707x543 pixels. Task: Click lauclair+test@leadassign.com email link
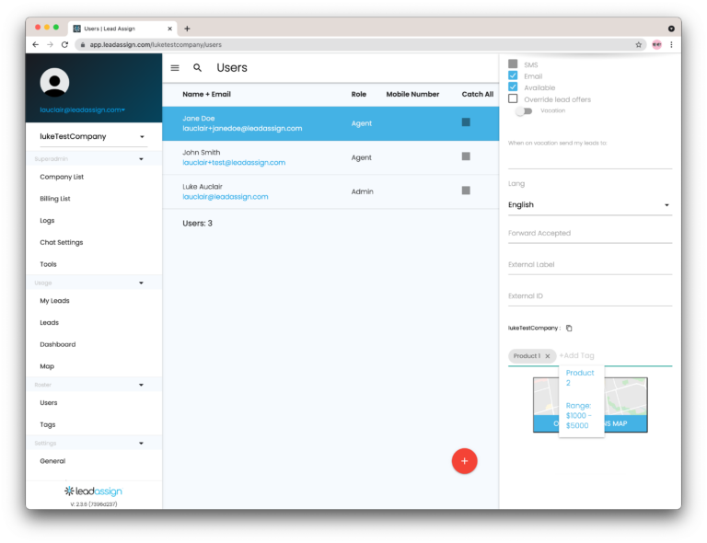(x=234, y=163)
